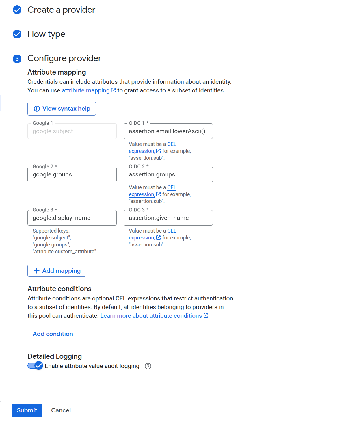Click the plus icon on Add mapping
The image size is (357, 433).
pyautogui.click(x=36, y=271)
